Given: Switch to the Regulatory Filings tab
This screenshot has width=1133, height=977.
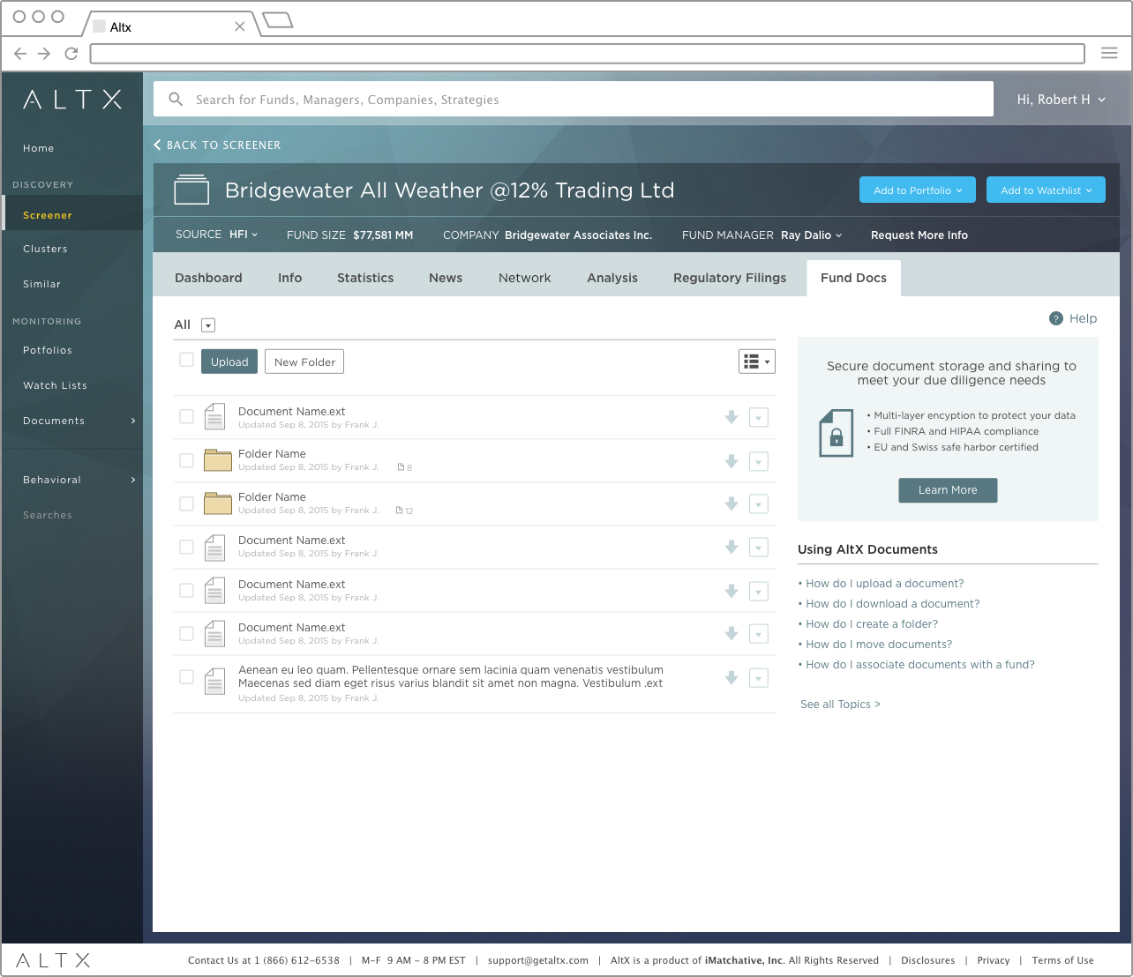Looking at the screenshot, I should pos(730,278).
